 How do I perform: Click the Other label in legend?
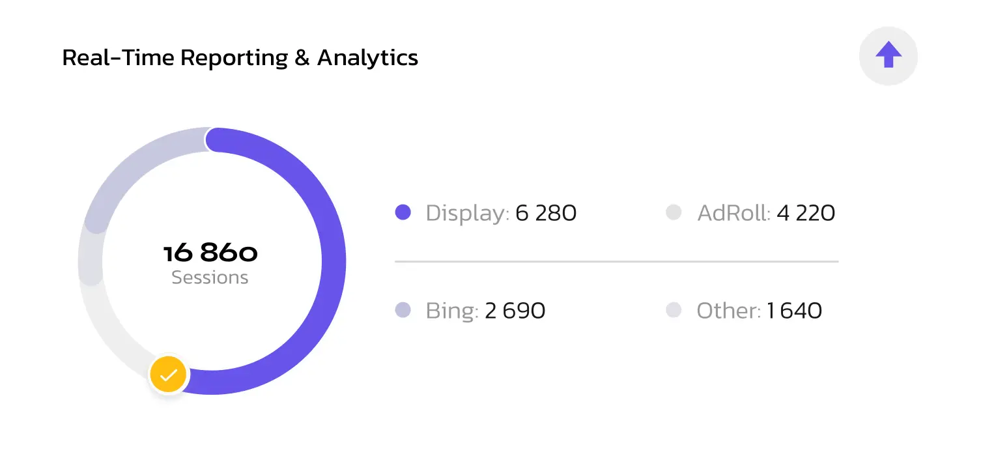click(x=729, y=311)
